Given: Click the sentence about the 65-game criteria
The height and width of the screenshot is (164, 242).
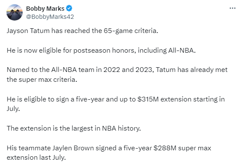Looking at the screenshot, I should [x=83, y=31].
